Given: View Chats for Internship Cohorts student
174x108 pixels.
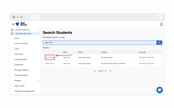Looking at the screenshot, I should [50, 64].
